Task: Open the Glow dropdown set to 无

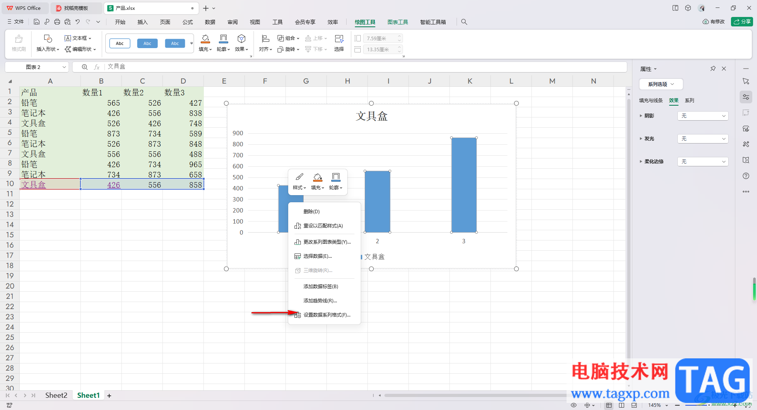Action: point(703,139)
